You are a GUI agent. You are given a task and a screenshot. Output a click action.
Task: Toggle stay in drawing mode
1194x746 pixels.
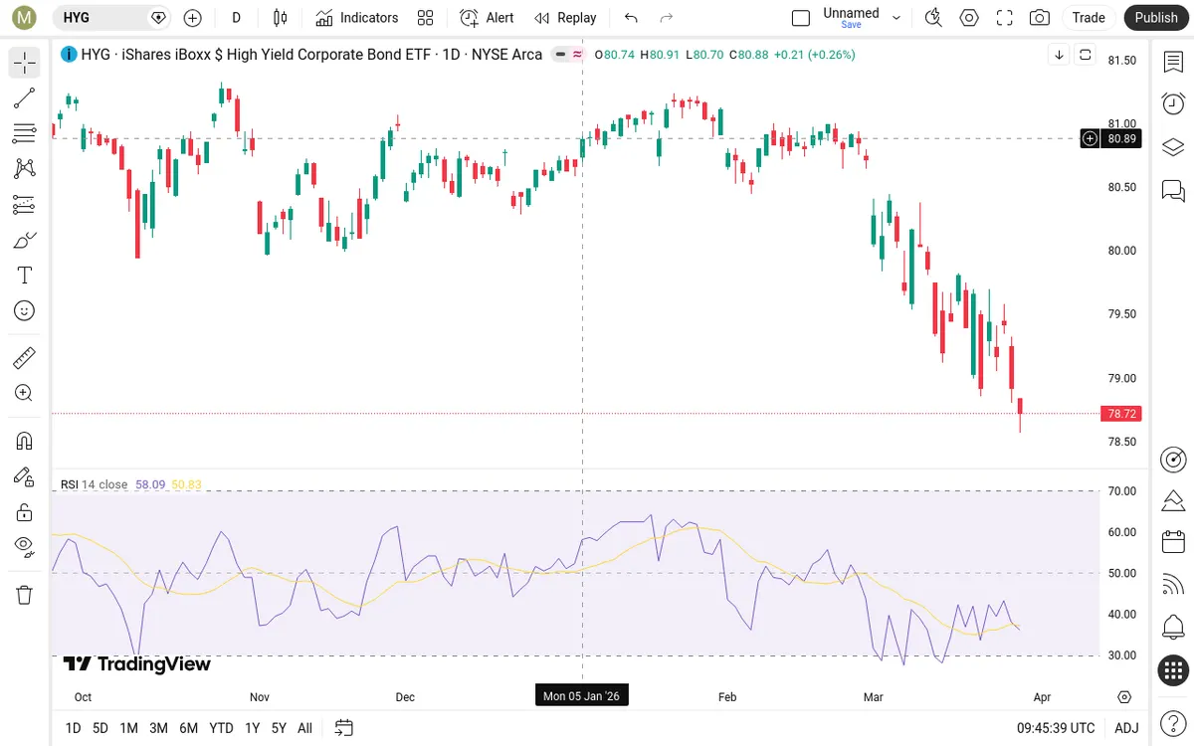pos(25,476)
